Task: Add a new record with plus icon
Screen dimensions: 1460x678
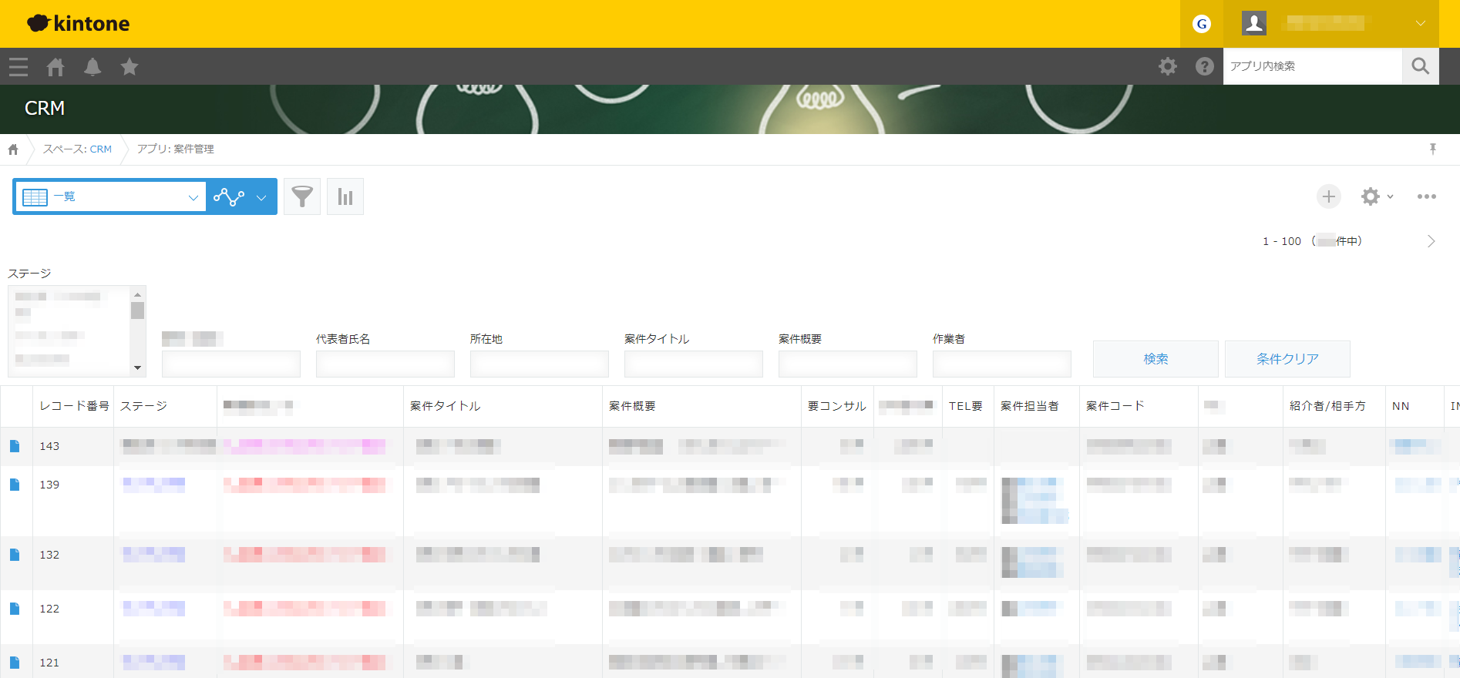Action: (x=1328, y=197)
